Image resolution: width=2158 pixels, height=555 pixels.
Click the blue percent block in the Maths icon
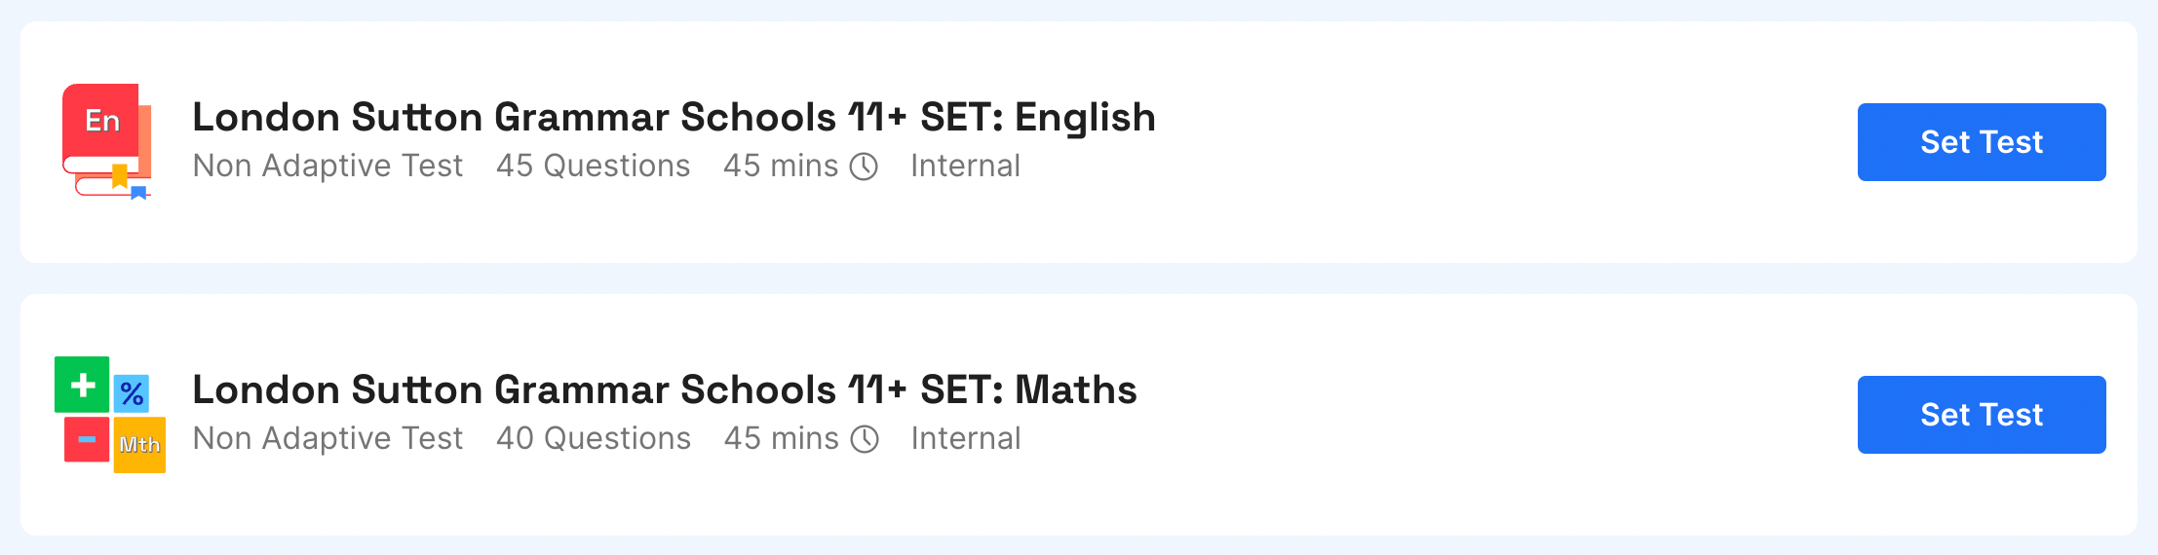(x=132, y=393)
